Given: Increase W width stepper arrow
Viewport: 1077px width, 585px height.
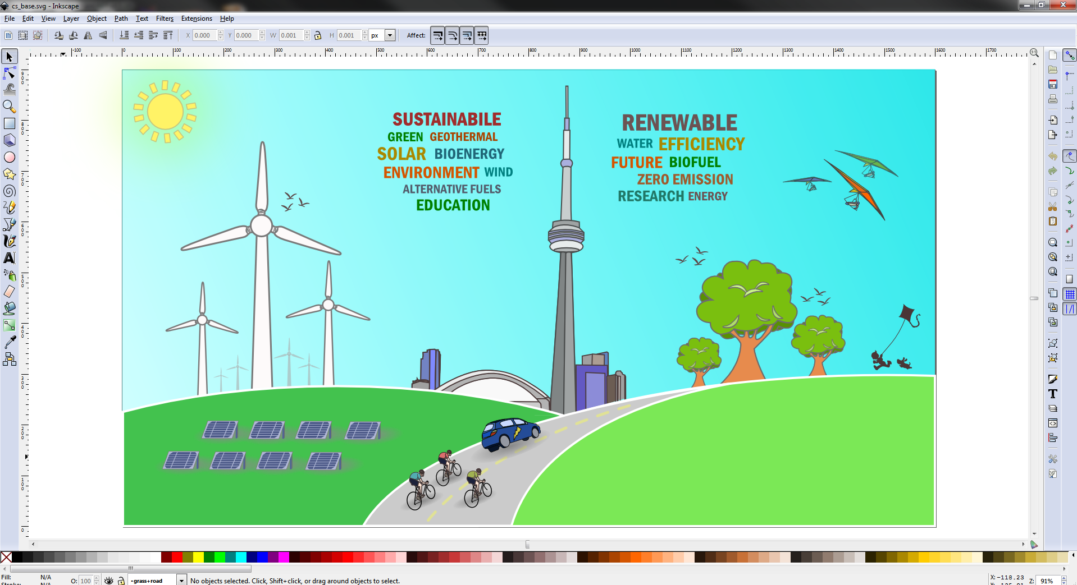Looking at the screenshot, I should click(x=307, y=33).
